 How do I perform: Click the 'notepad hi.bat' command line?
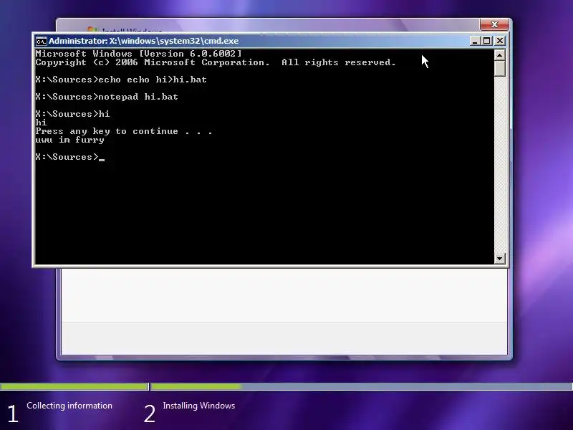point(107,97)
